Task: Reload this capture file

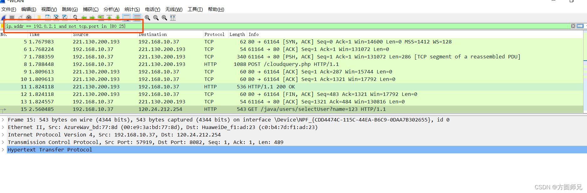Action: [x=65, y=18]
